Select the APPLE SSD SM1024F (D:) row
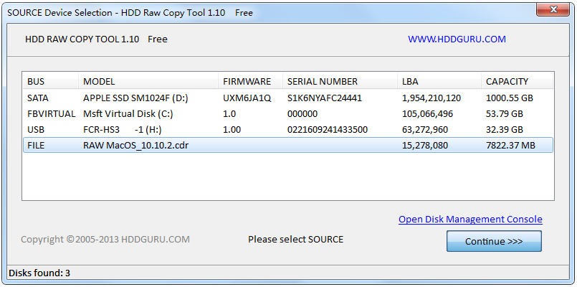The image size is (577, 287). tap(288, 98)
